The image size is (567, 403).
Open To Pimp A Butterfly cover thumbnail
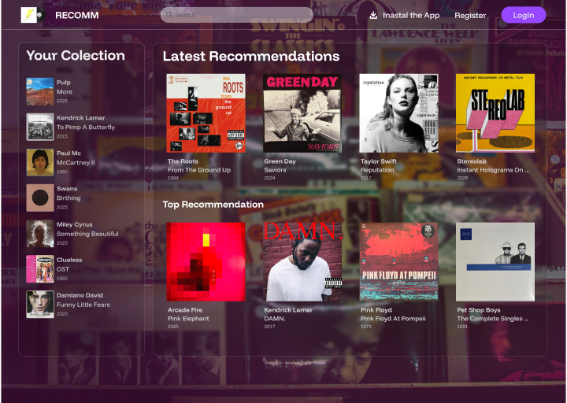click(x=40, y=127)
